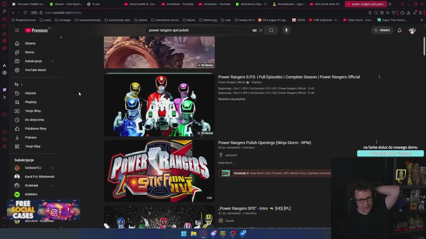
Task: Open File Explorer from the taskbar
Action: (x=194, y=234)
